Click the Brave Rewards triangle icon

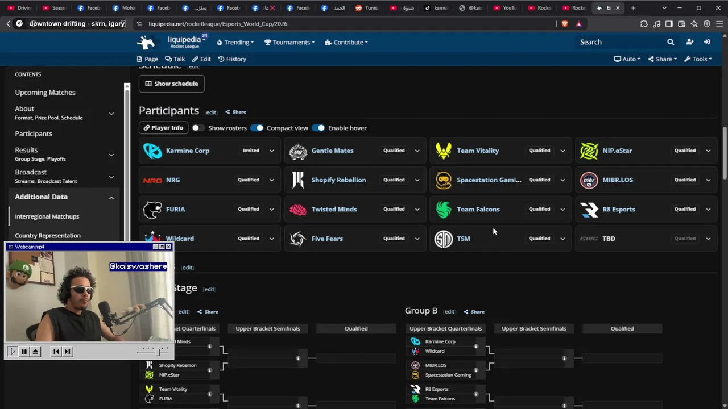pos(578,24)
